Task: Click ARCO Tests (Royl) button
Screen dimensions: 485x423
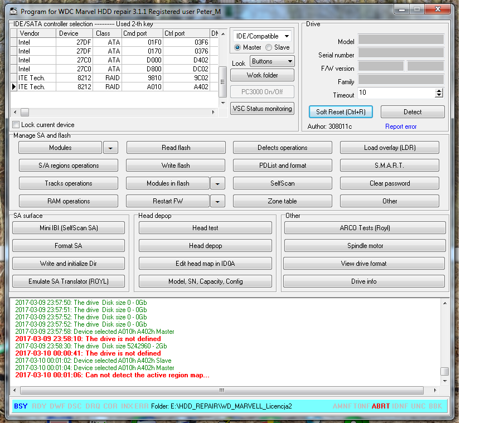Action: coord(365,228)
